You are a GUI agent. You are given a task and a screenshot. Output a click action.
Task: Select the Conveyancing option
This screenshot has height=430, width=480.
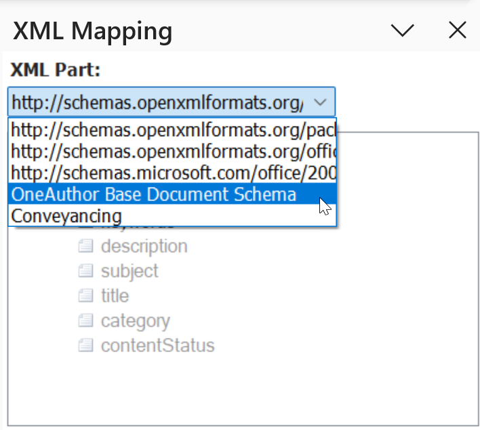click(172, 215)
